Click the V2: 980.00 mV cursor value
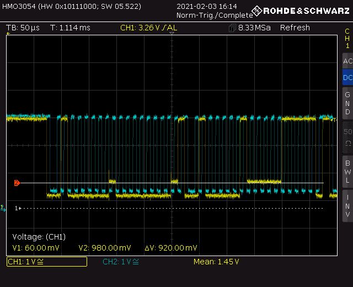Viewport: 353px width, 287px height. tap(105, 248)
